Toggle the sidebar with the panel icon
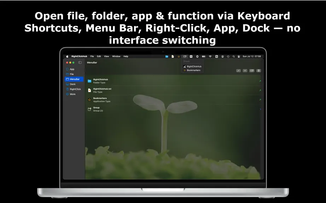 pyautogui.click(x=80, y=63)
